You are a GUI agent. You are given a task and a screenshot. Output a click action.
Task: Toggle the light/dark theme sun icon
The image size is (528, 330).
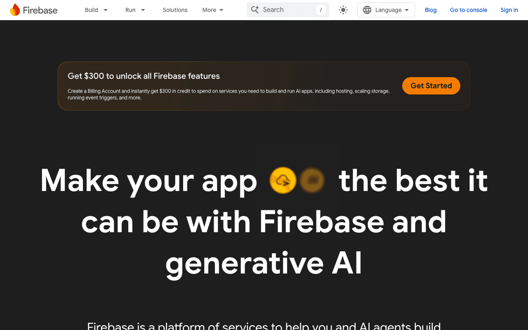pyautogui.click(x=343, y=10)
